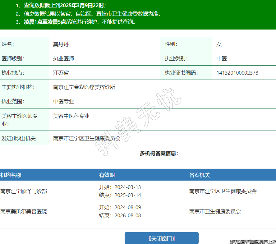
Task: Click the gender value 女
Action: click(219, 44)
